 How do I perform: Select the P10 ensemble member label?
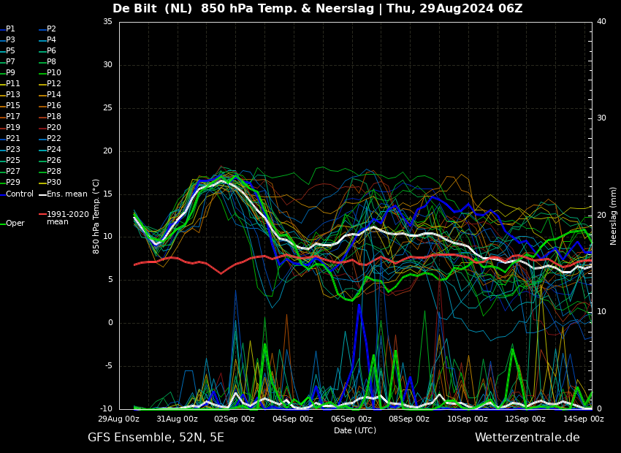53,73
